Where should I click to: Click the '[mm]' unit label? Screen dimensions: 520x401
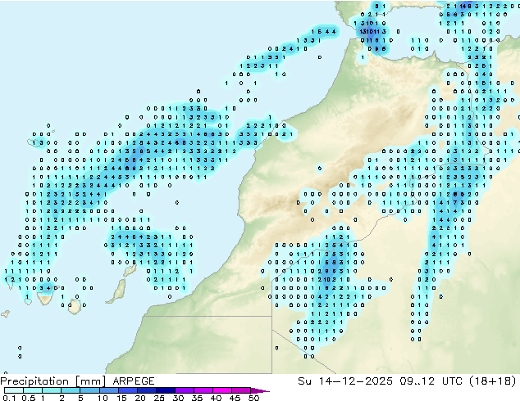pos(90,381)
